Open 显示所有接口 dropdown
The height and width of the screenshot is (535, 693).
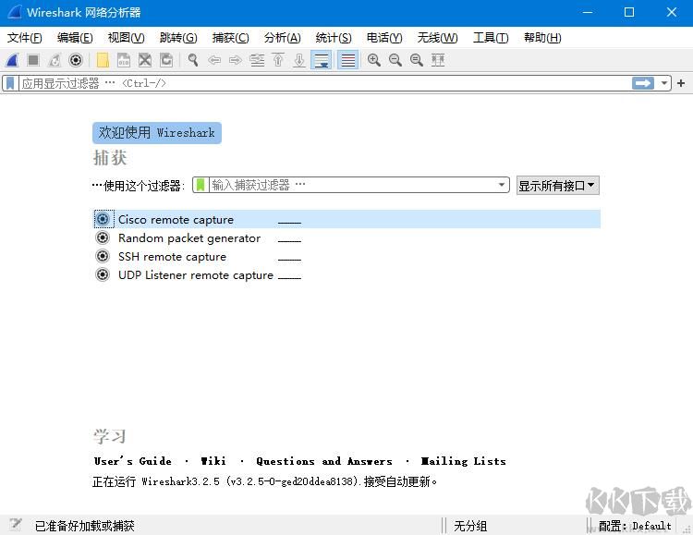click(558, 186)
